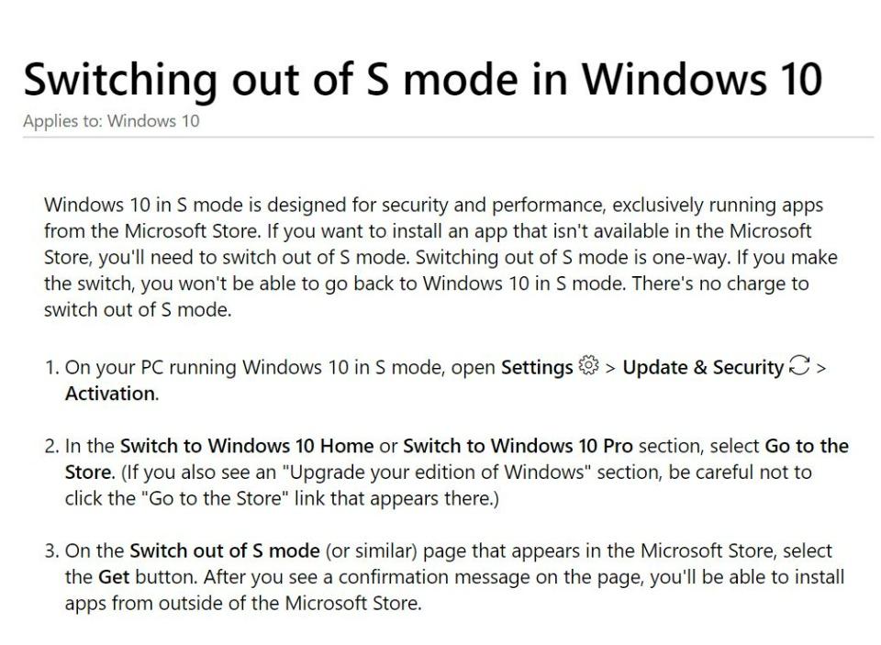Click the list number 1 marker
Image resolution: width=881 pixels, height=645 pixels.
51,367
